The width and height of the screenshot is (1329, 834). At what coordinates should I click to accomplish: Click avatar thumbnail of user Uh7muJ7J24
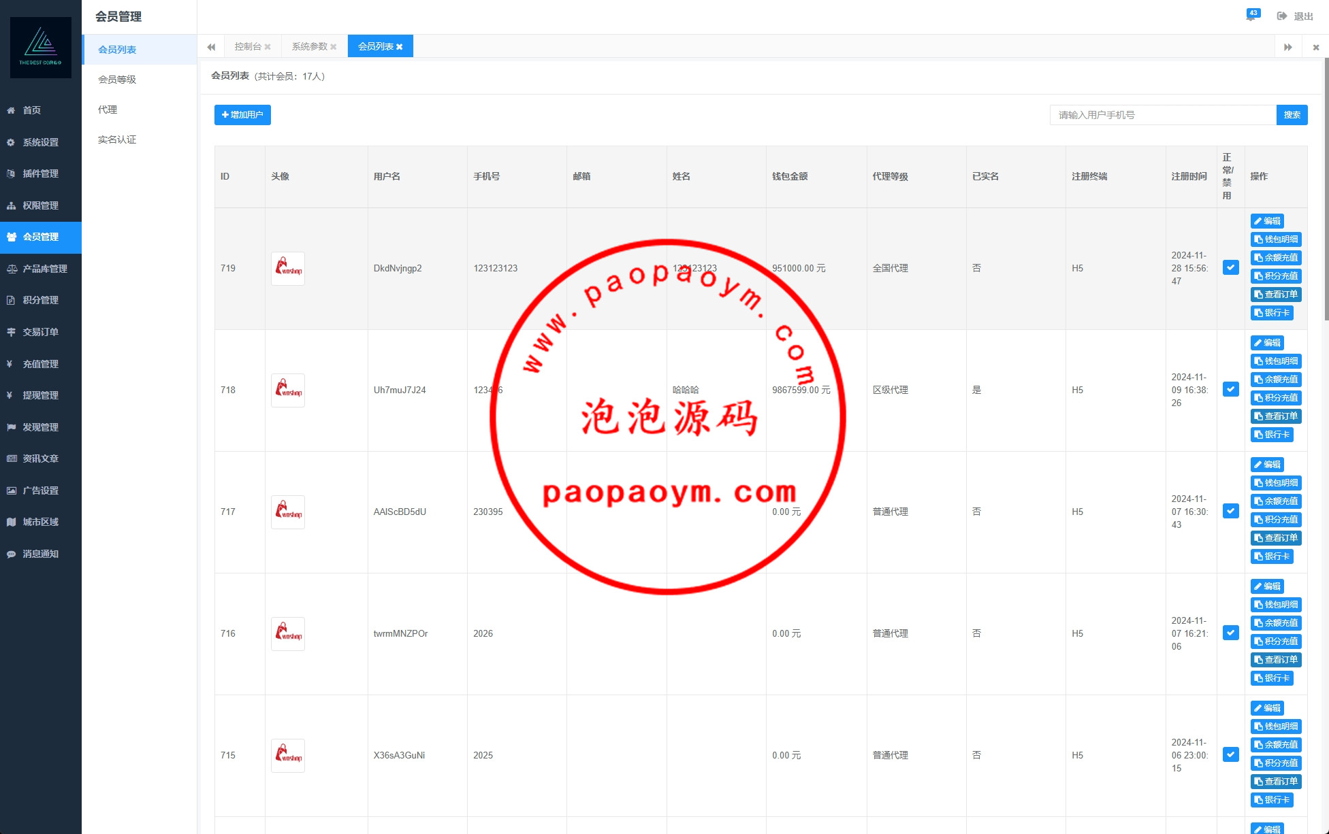288,390
